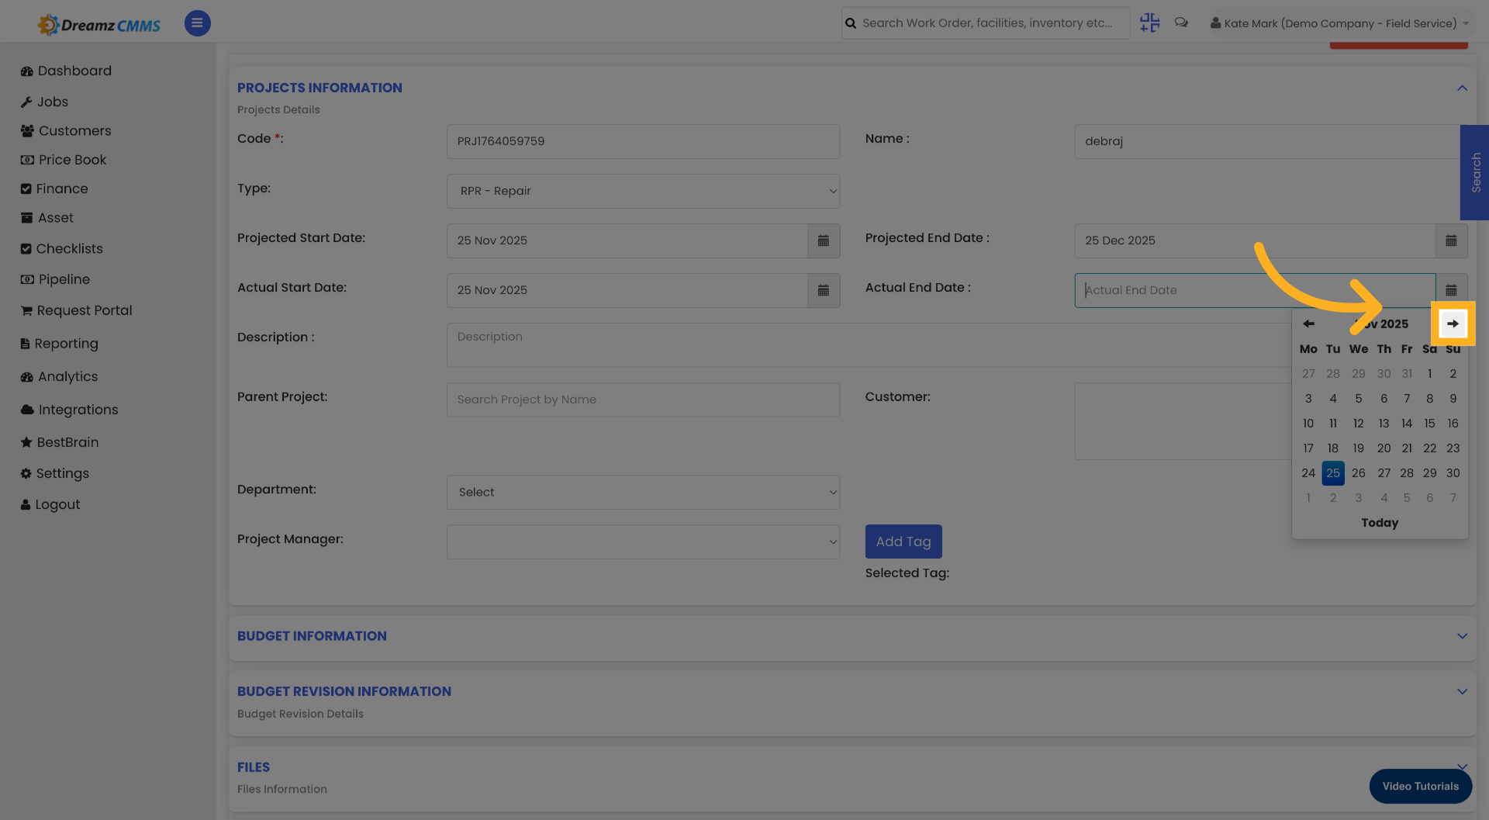Collapse the Projects Information section
The height and width of the screenshot is (820, 1489).
1462,88
